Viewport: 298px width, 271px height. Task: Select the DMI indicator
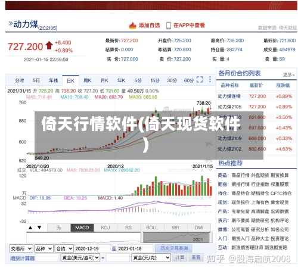coord(199,228)
